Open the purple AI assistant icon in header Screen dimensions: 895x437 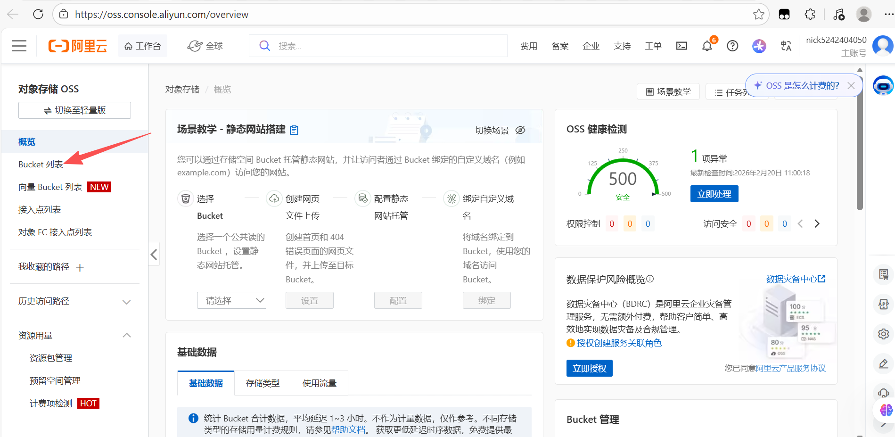click(x=759, y=46)
